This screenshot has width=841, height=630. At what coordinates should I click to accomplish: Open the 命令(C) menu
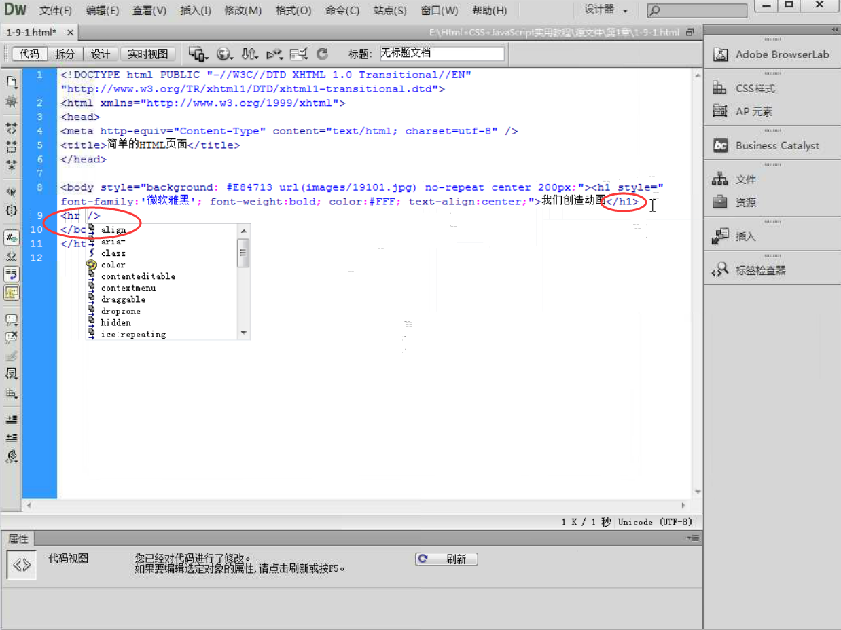[x=342, y=10]
